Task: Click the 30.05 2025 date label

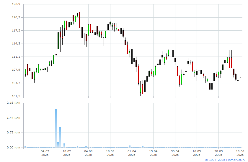Action: [x=218, y=153]
